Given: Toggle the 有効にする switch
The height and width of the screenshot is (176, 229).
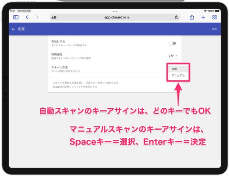Looking at the screenshot, I should click(x=173, y=43).
